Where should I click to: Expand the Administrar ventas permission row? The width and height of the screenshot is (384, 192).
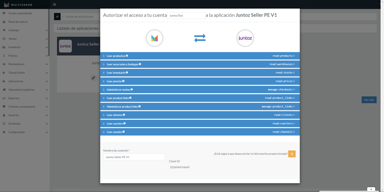pos(200,90)
